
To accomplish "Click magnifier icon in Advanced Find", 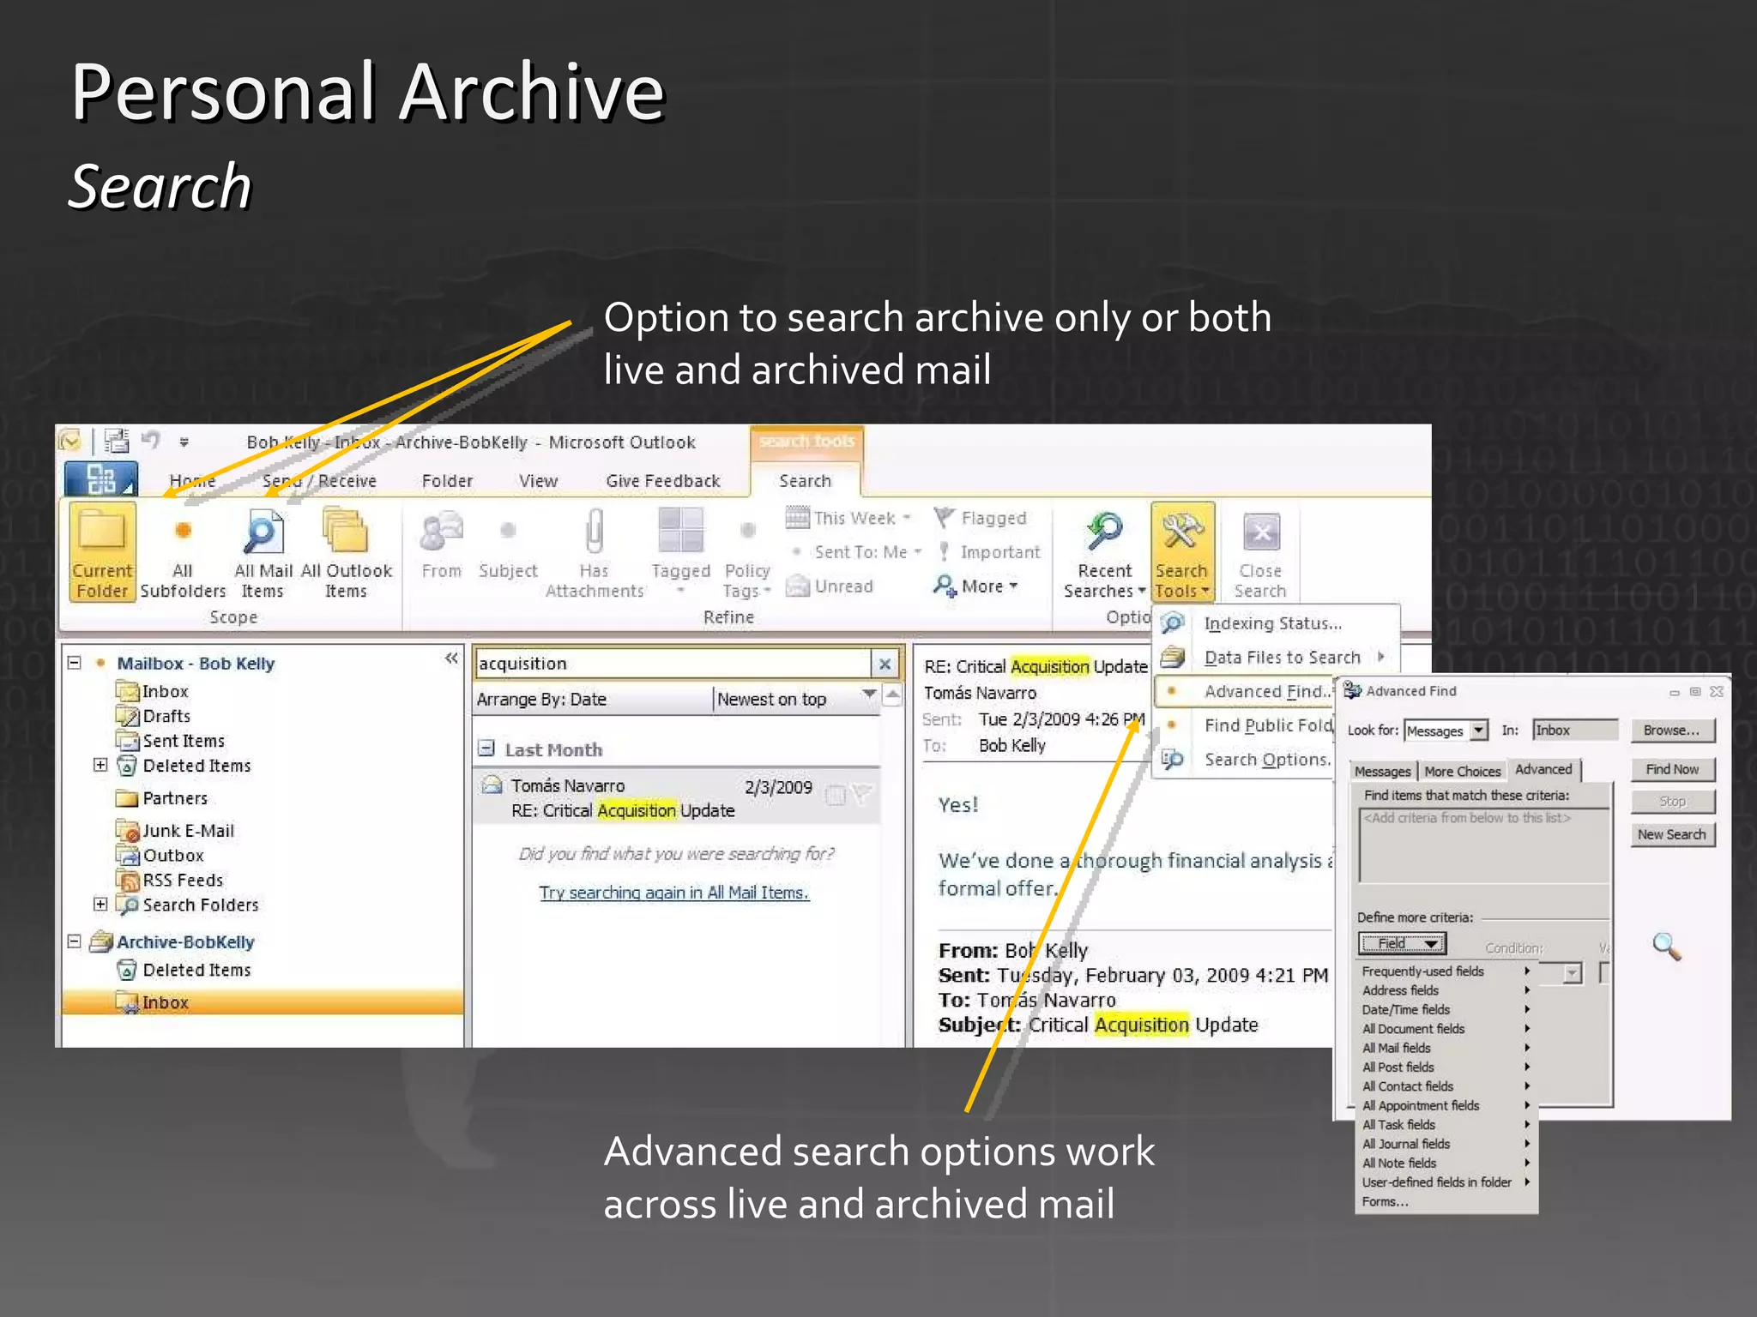I will [x=1666, y=946].
